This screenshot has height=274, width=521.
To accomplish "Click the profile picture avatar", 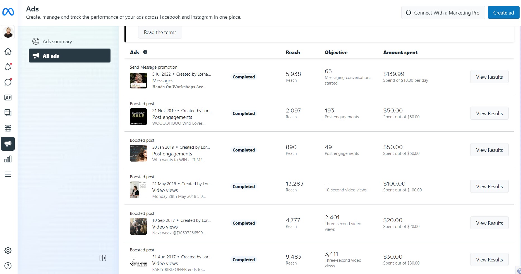I will [x=8, y=32].
